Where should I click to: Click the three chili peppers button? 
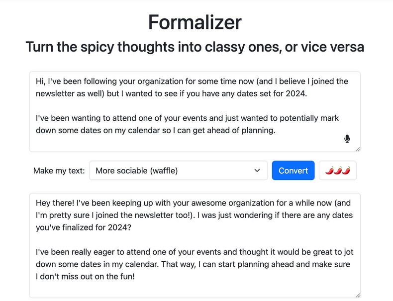pos(338,170)
